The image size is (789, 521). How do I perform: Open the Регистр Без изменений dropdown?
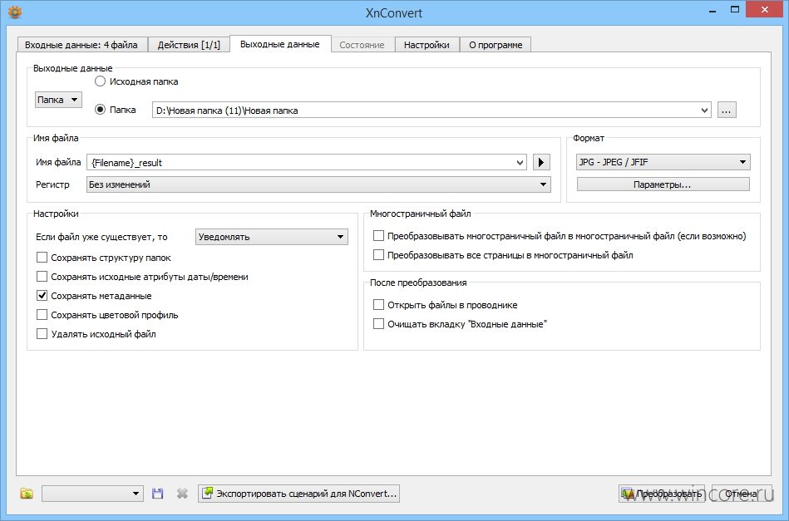click(318, 184)
